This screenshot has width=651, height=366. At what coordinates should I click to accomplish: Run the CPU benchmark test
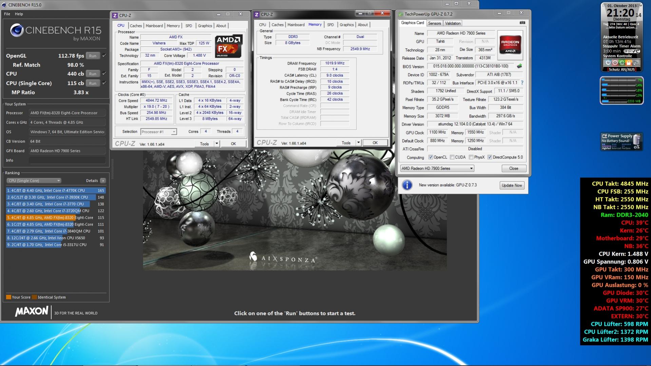coord(93,74)
